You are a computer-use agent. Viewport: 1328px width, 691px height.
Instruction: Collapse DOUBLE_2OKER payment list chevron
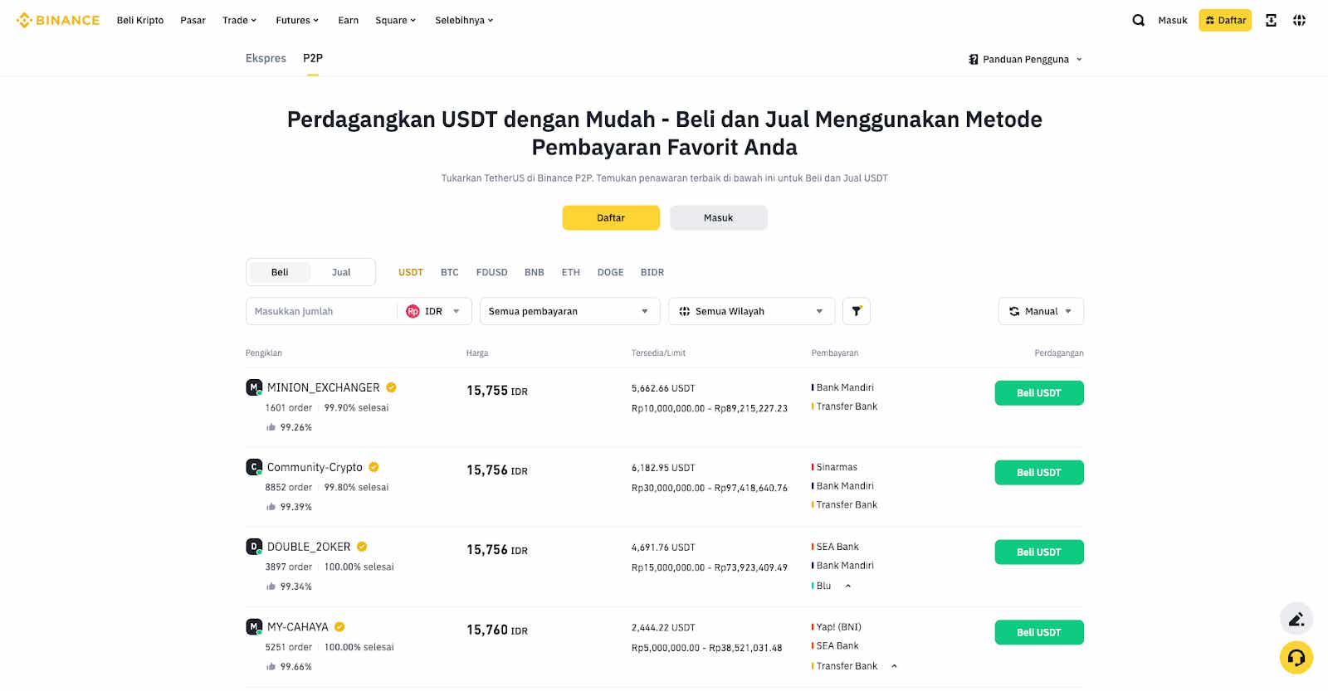click(x=848, y=586)
